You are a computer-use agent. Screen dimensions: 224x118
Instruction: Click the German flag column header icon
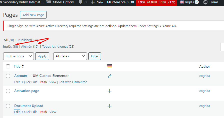click(109, 66)
